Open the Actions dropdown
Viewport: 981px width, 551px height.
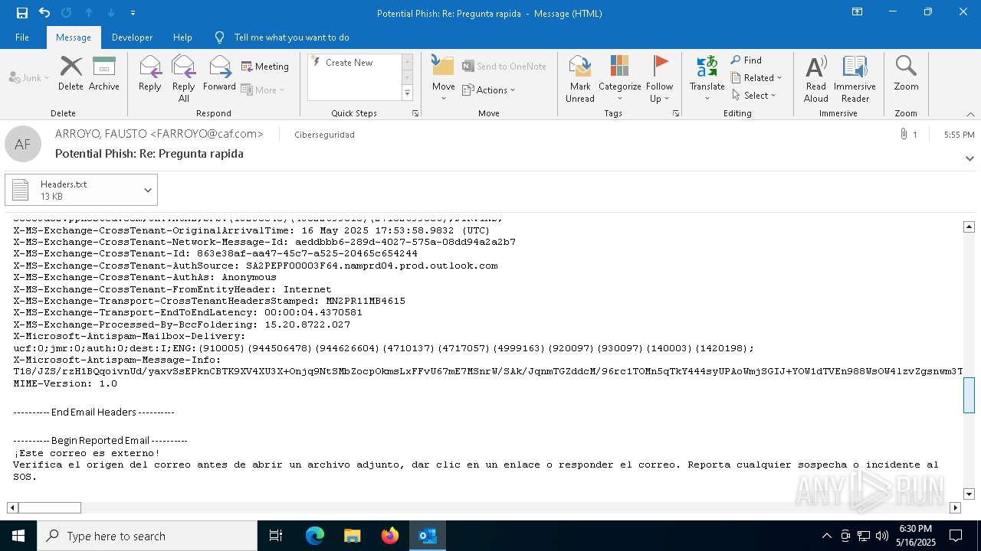click(489, 90)
